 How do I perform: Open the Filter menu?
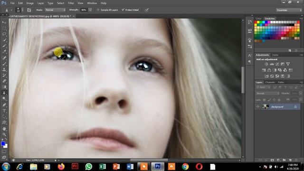tap(71, 3)
